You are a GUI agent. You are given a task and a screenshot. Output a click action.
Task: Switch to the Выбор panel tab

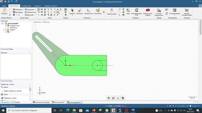(x=18, y=102)
